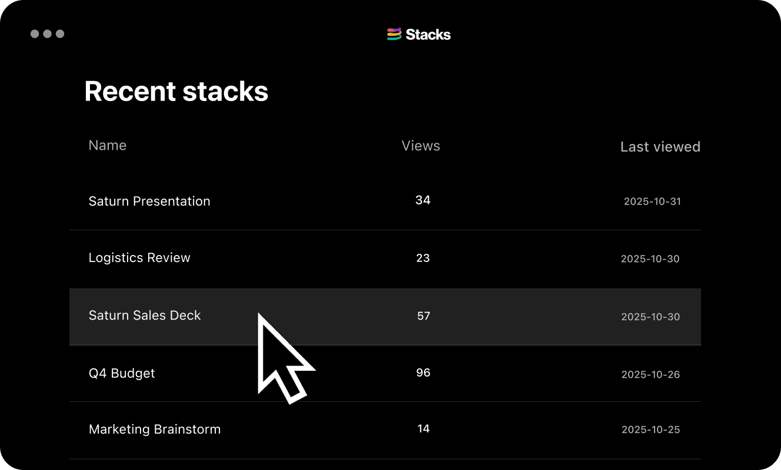Click the 2025-10-26 date for Q4 Budget

click(650, 375)
